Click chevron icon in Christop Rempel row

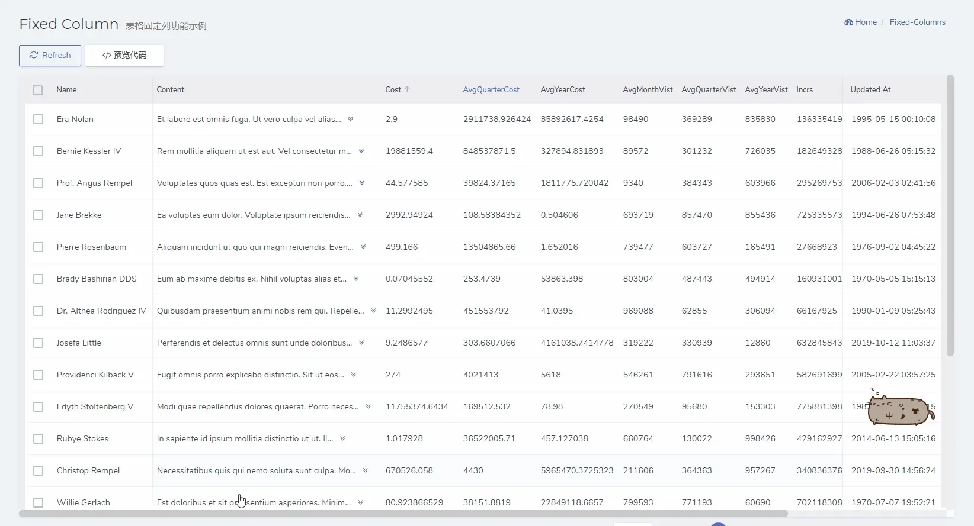point(365,470)
